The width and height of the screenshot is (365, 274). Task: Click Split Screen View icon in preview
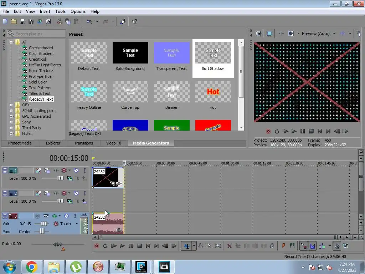coord(291,34)
